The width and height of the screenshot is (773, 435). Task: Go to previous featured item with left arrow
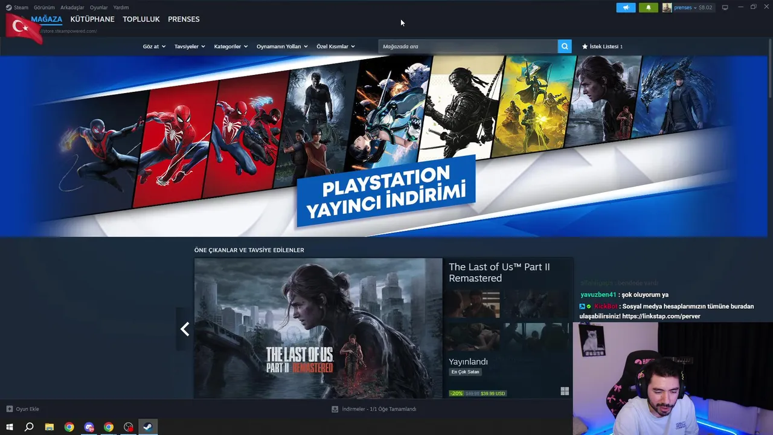pyautogui.click(x=185, y=329)
